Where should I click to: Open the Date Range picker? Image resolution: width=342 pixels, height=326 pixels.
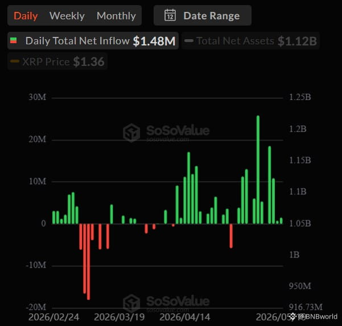pyautogui.click(x=203, y=15)
